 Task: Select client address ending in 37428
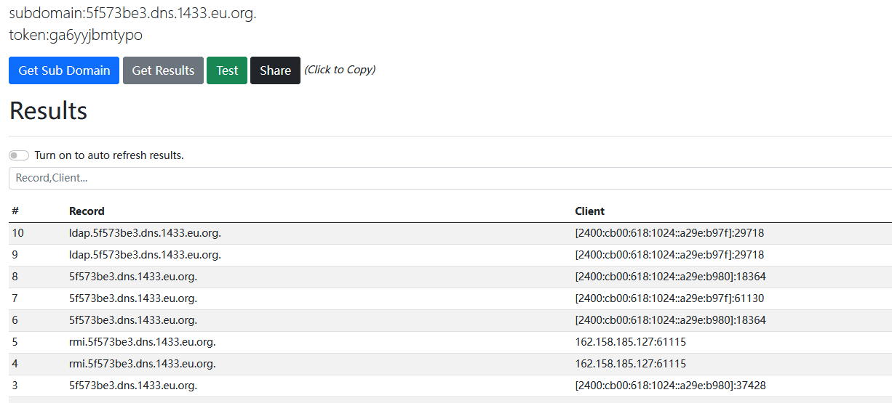[x=670, y=386]
